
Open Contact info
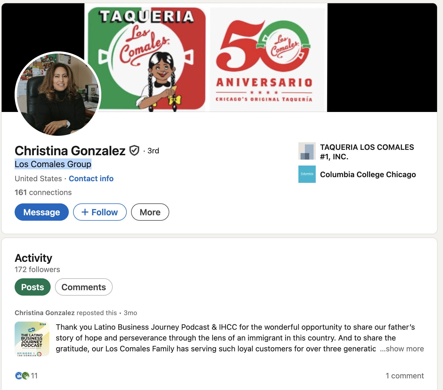91,179
